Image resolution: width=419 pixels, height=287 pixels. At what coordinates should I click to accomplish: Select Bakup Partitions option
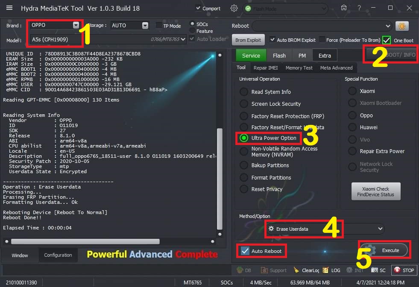[x=244, y=165]
